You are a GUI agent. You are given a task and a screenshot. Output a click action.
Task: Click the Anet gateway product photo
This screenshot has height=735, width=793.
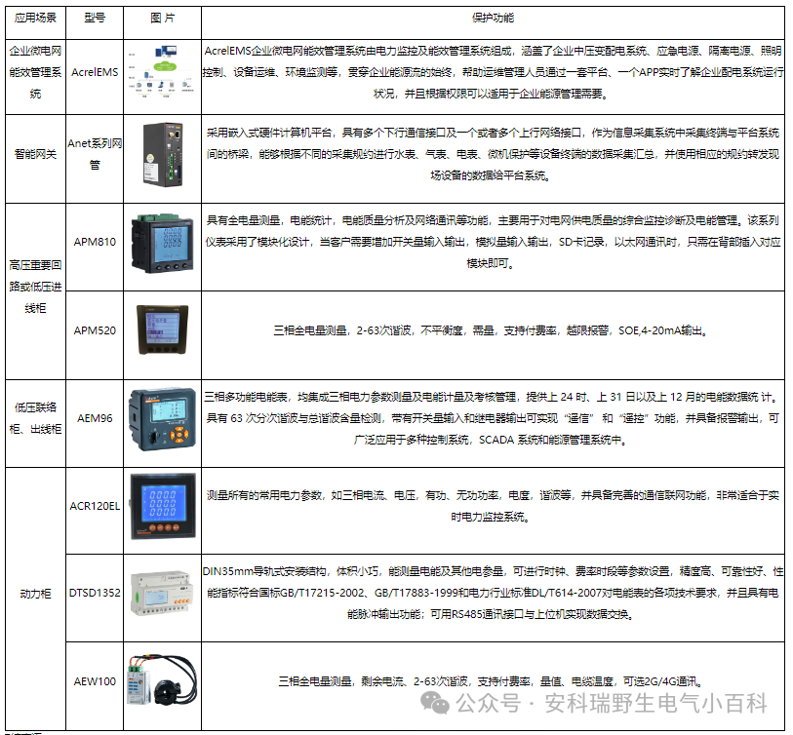162,155
